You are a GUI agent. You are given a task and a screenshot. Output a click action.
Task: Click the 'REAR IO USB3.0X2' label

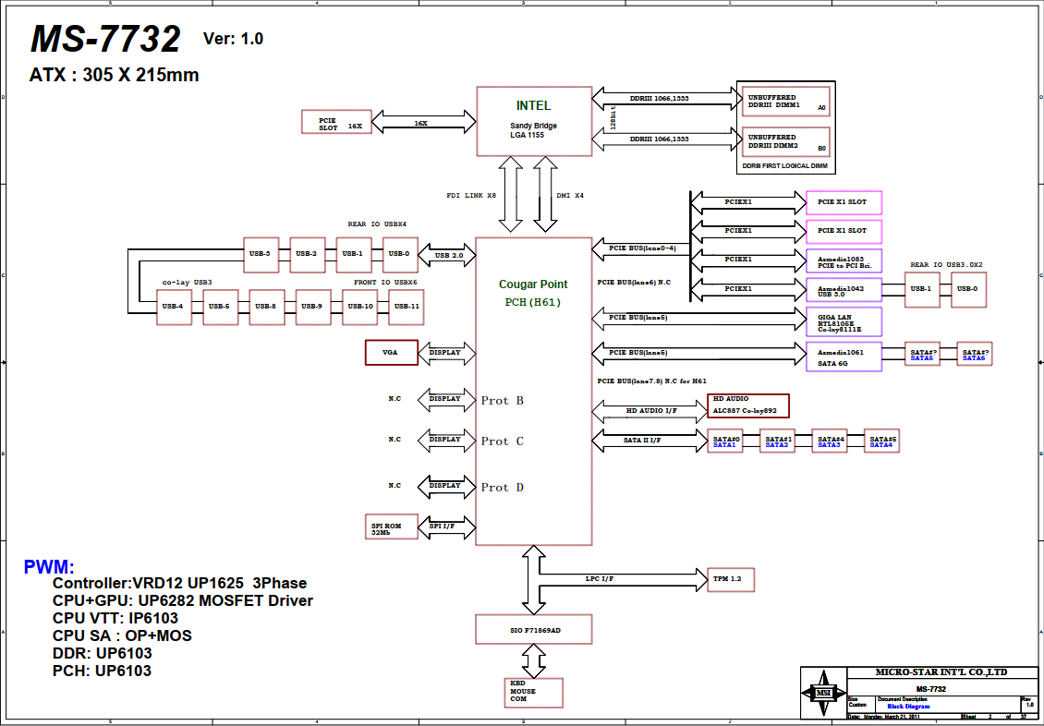pos(946,264)
